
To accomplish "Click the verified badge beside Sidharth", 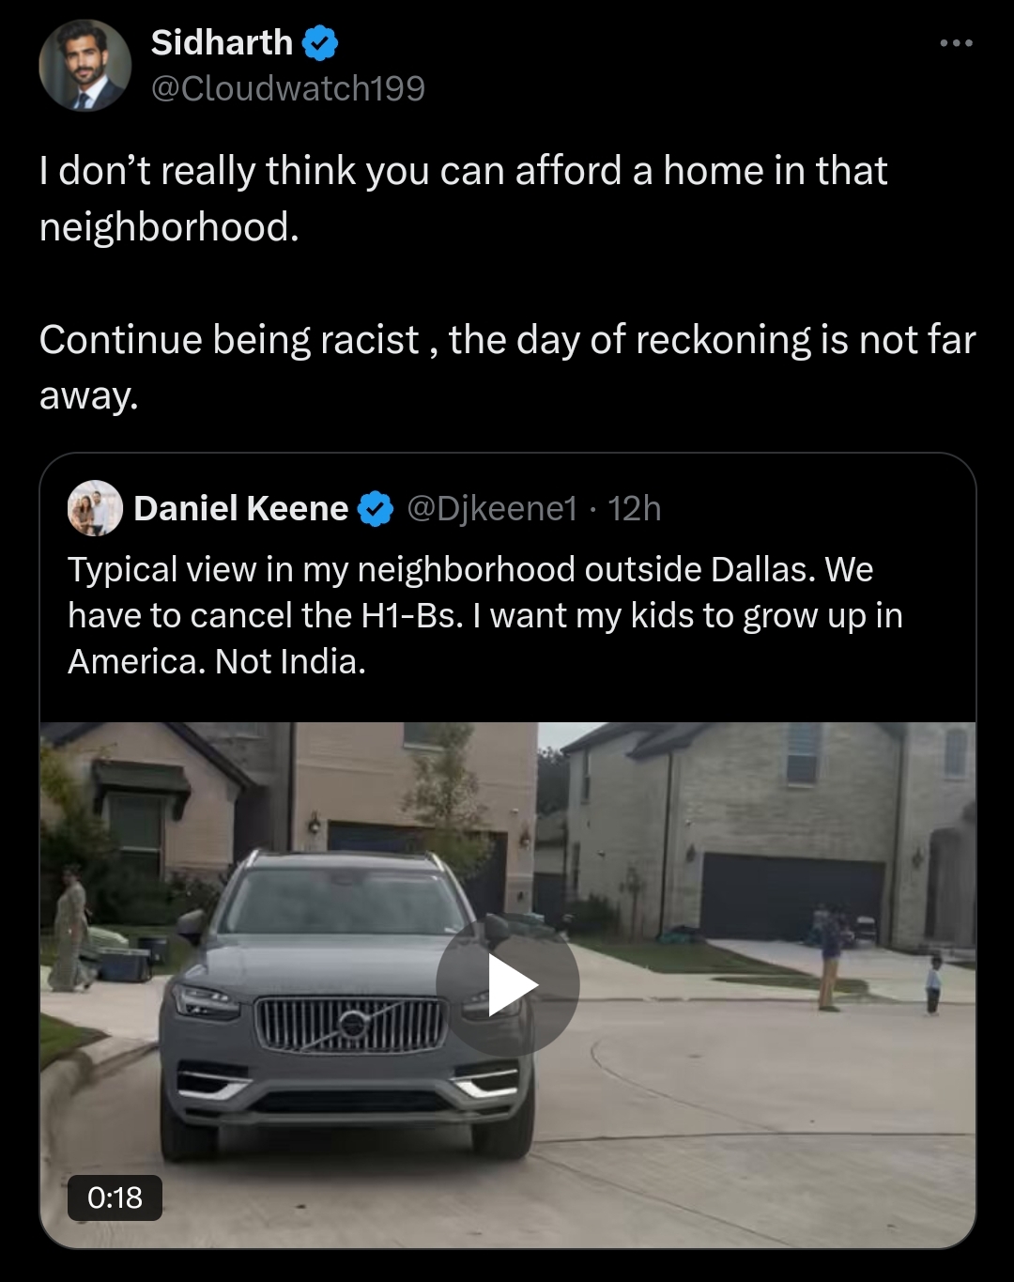I will [320, 43].
